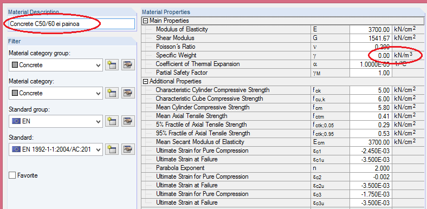Select the εc1 value -2.450E-03
This screenshot has width=427, height=209.
pos(371,151)
